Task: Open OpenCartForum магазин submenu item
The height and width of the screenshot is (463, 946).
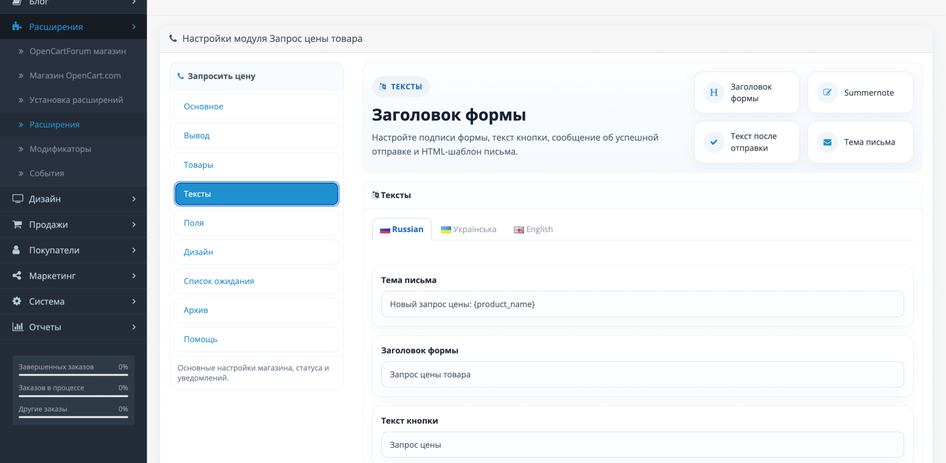Action: [73, 51]
